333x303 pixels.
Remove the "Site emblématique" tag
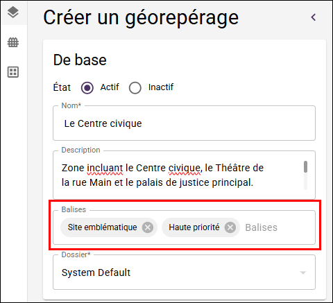click(148, 227)
